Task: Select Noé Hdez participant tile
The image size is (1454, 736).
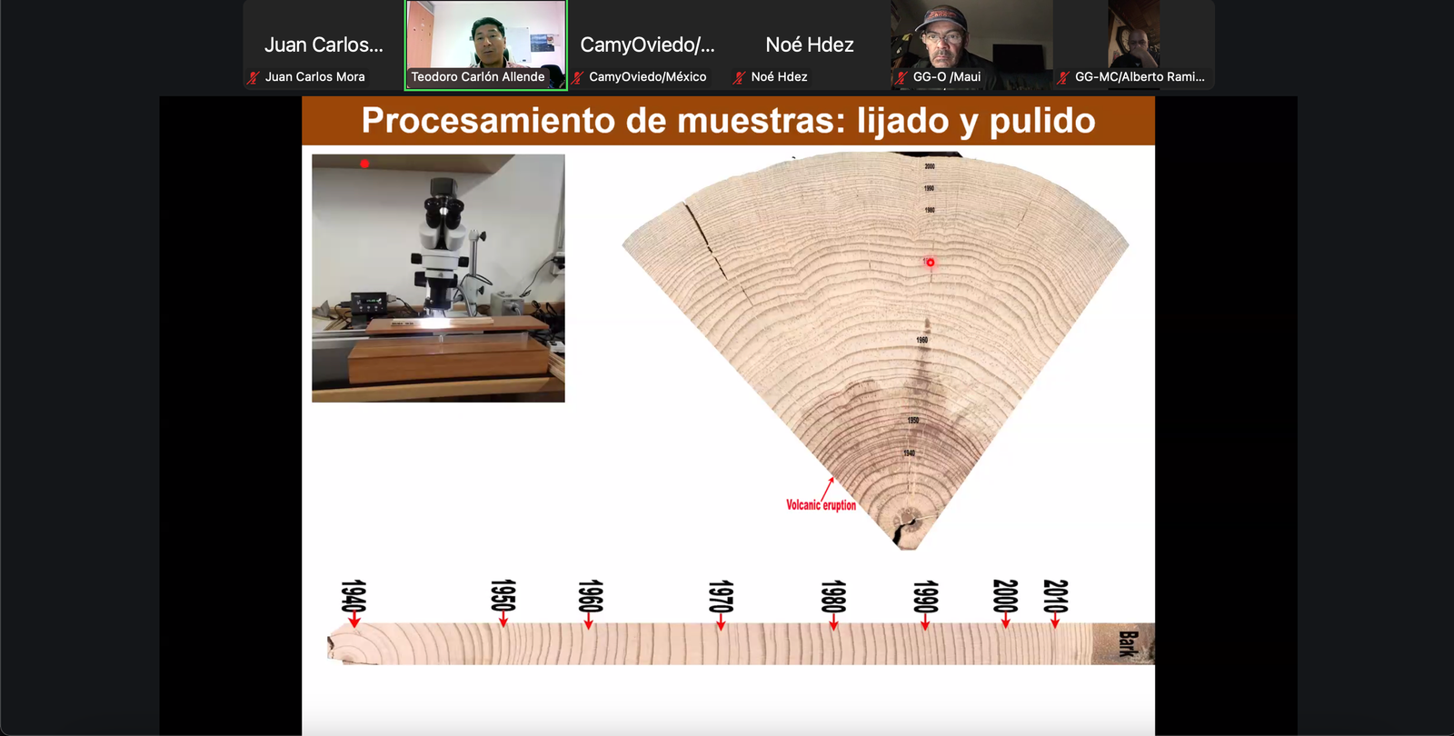Action: tap(810, 45)
